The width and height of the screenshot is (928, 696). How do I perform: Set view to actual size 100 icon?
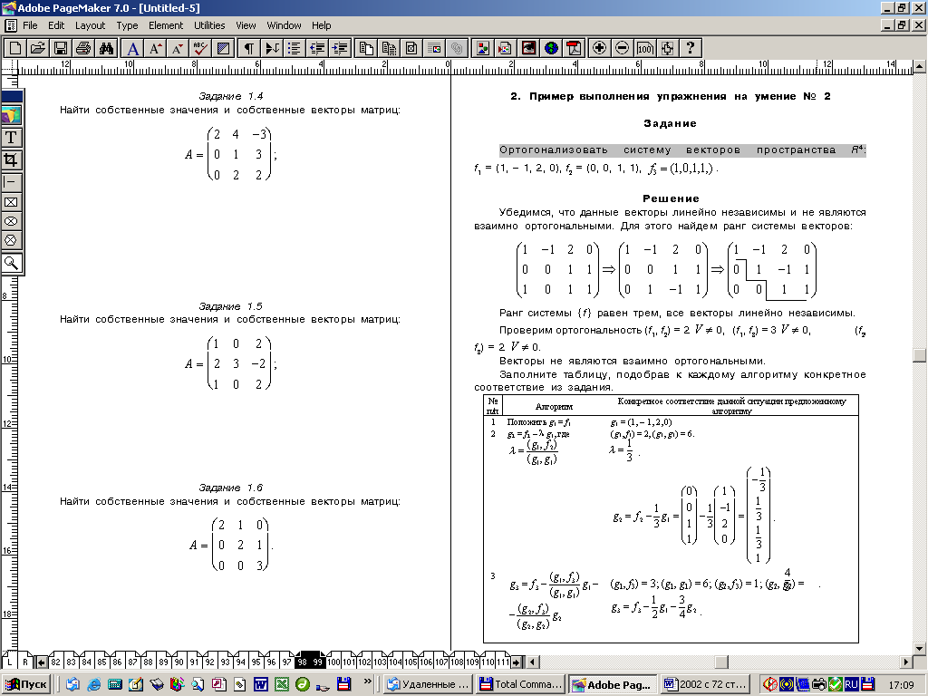pos(644,48)
